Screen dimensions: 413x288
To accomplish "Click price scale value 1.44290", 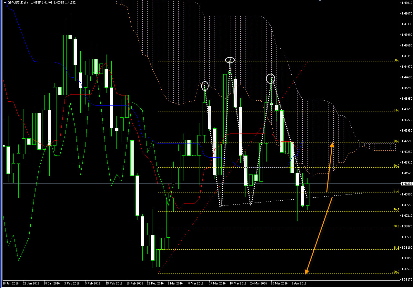I will (x=406, y=88).
